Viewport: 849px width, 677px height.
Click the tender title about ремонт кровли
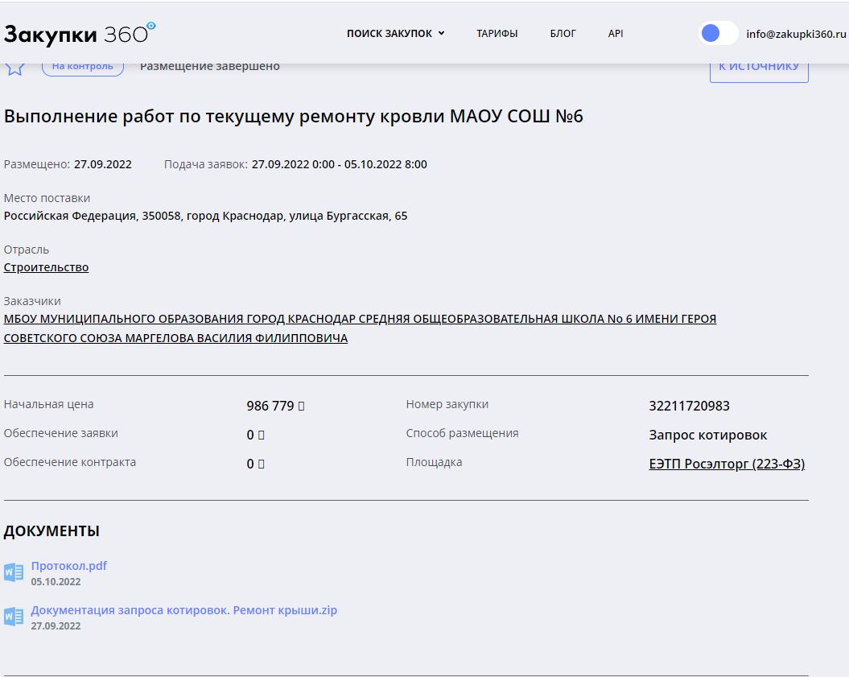coord(293,117)
